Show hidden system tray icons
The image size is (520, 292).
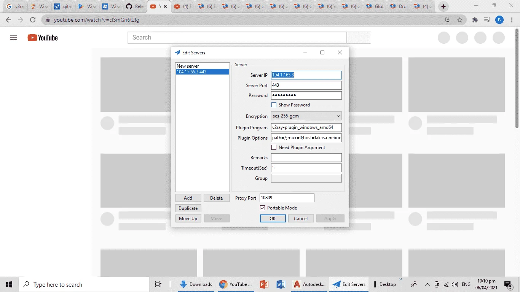click(x=427, y=284)
